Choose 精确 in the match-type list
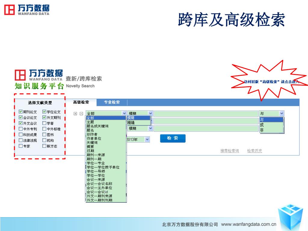This screenshot has width=308, height=231. (x=139, y=123)
